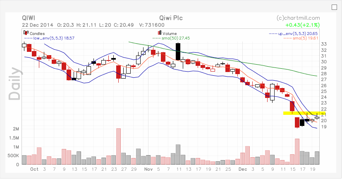This screenshot has width=342, height=179.
Task: Click the V: 731600 volume reading
Action: (152, 25)
